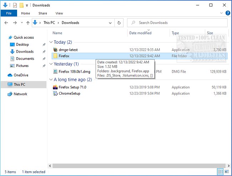Open the address bar history dropdown

tap(110, 23)
